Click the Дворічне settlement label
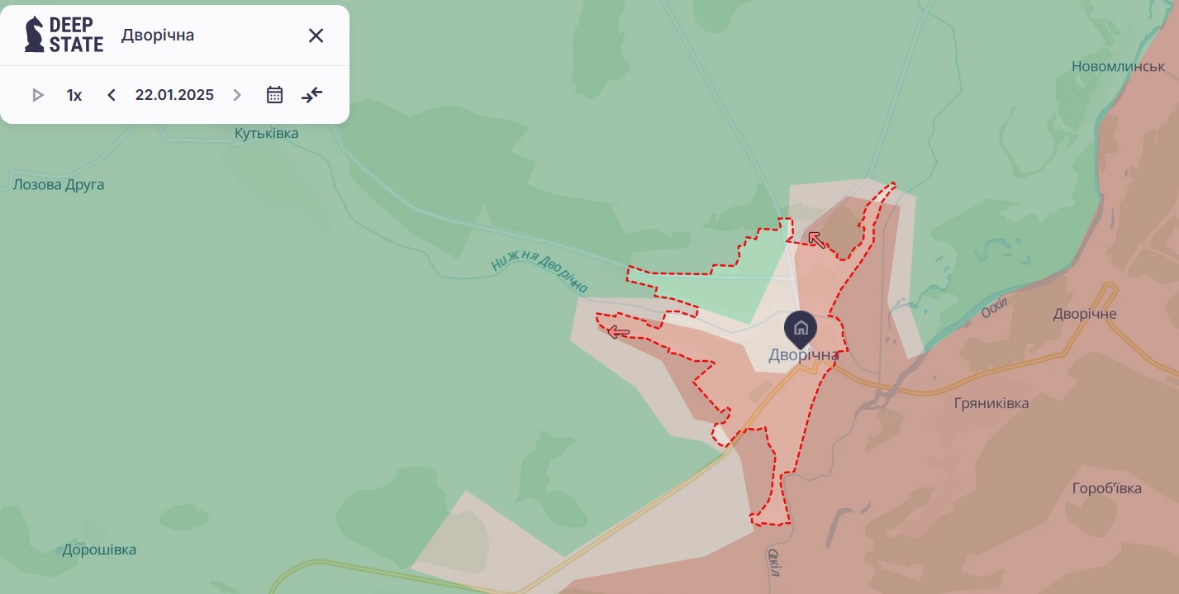This screenshot has height=594, width=1179. (1085, 314)
